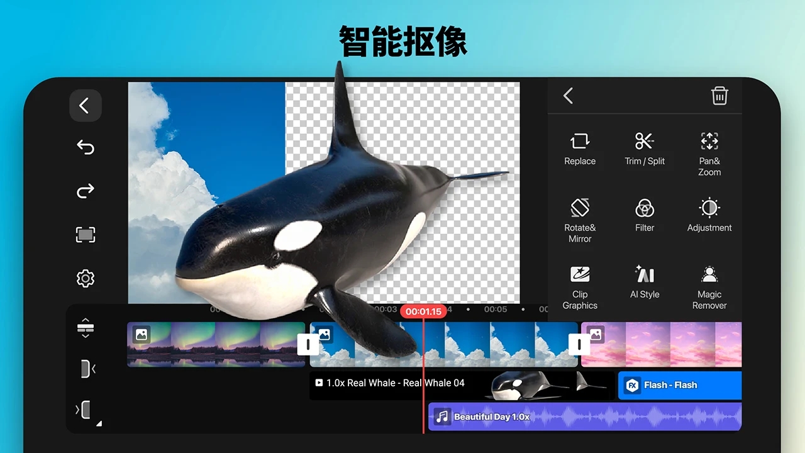Undo the last edit
The image size is (805, 453).
pyautogui.click(x=85, y=147)
